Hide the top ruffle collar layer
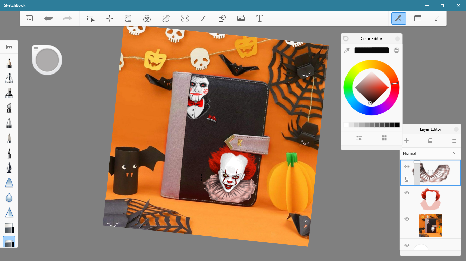Screen dimensions: 466x261 click(407, 167)
